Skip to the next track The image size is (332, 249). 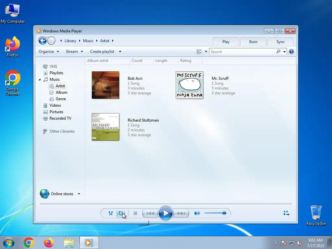point(181,213)
